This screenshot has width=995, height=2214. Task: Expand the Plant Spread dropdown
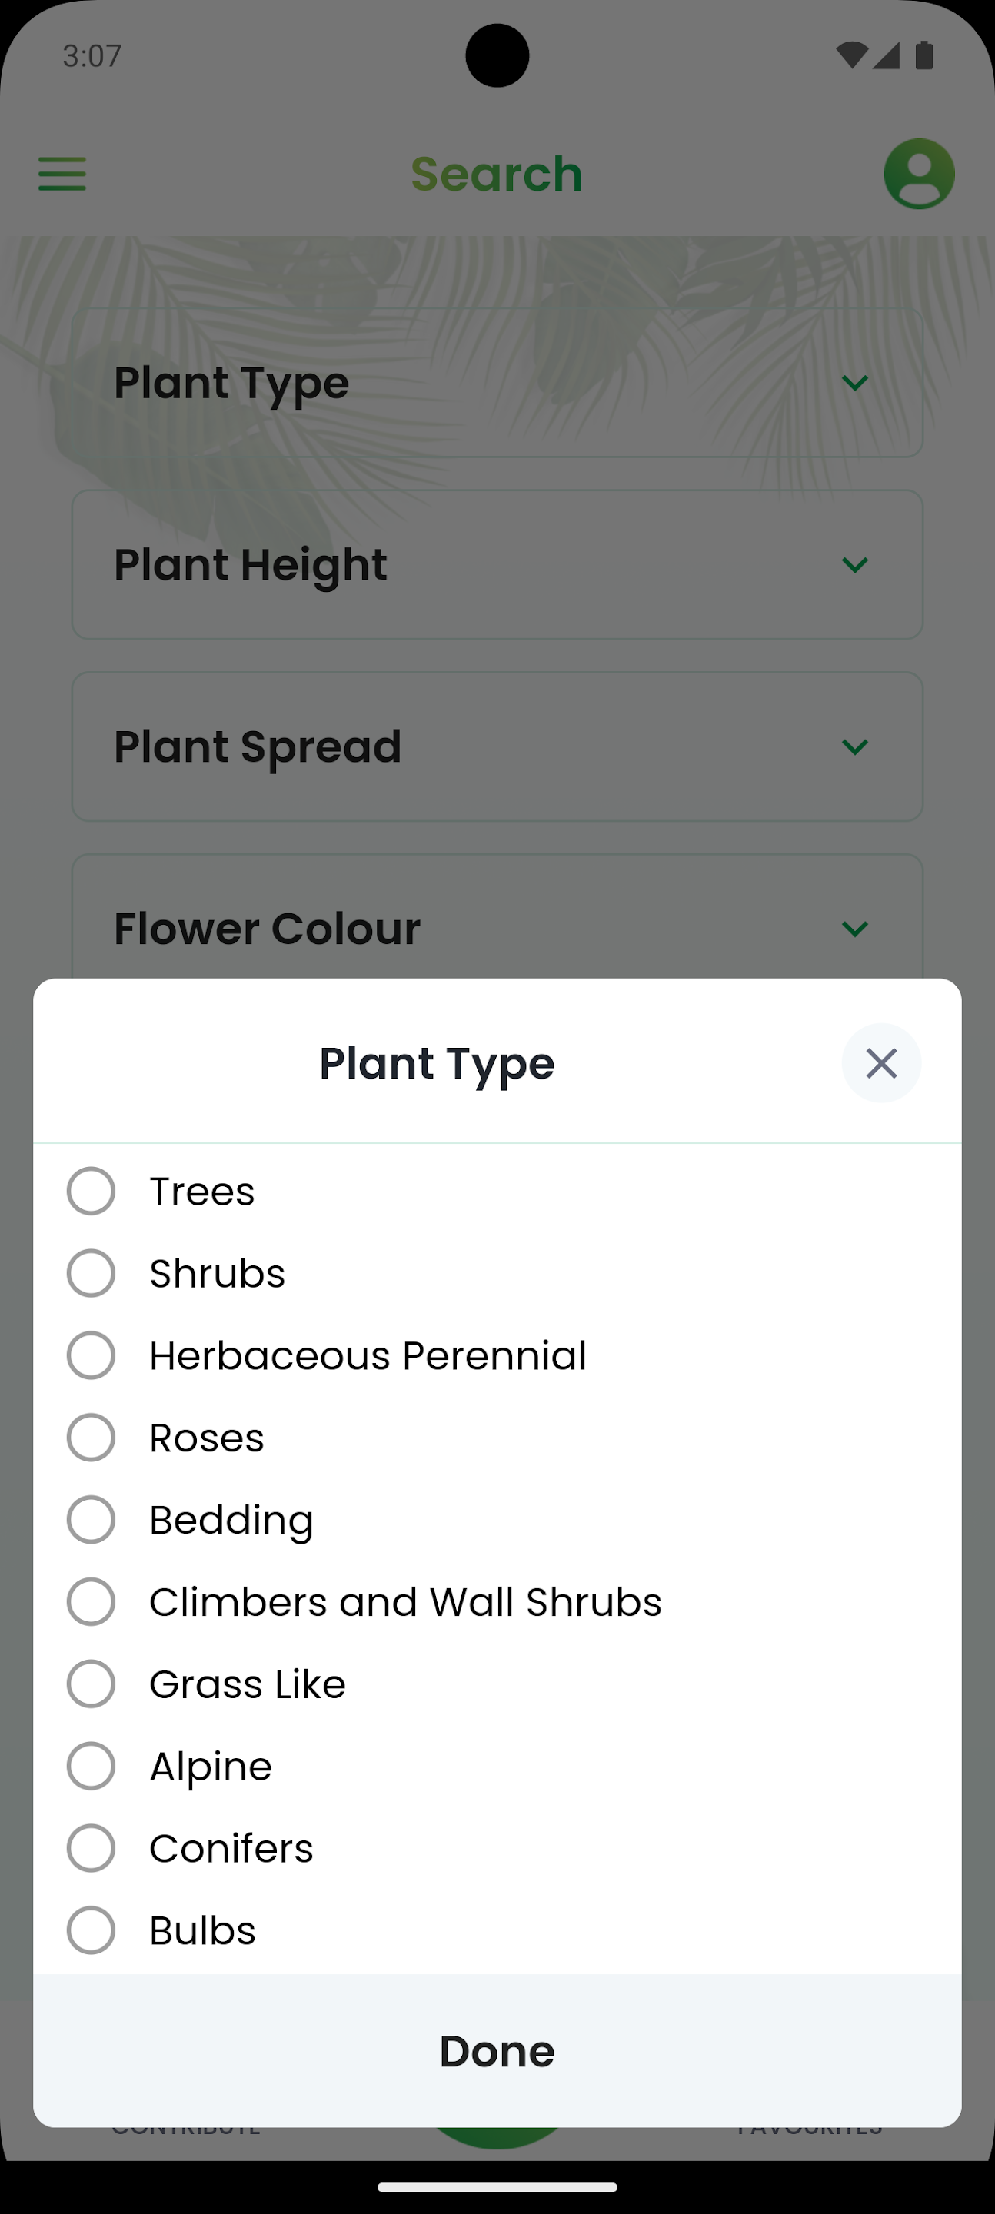coord(496,747)
